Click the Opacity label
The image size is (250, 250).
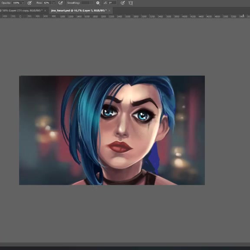6,3
